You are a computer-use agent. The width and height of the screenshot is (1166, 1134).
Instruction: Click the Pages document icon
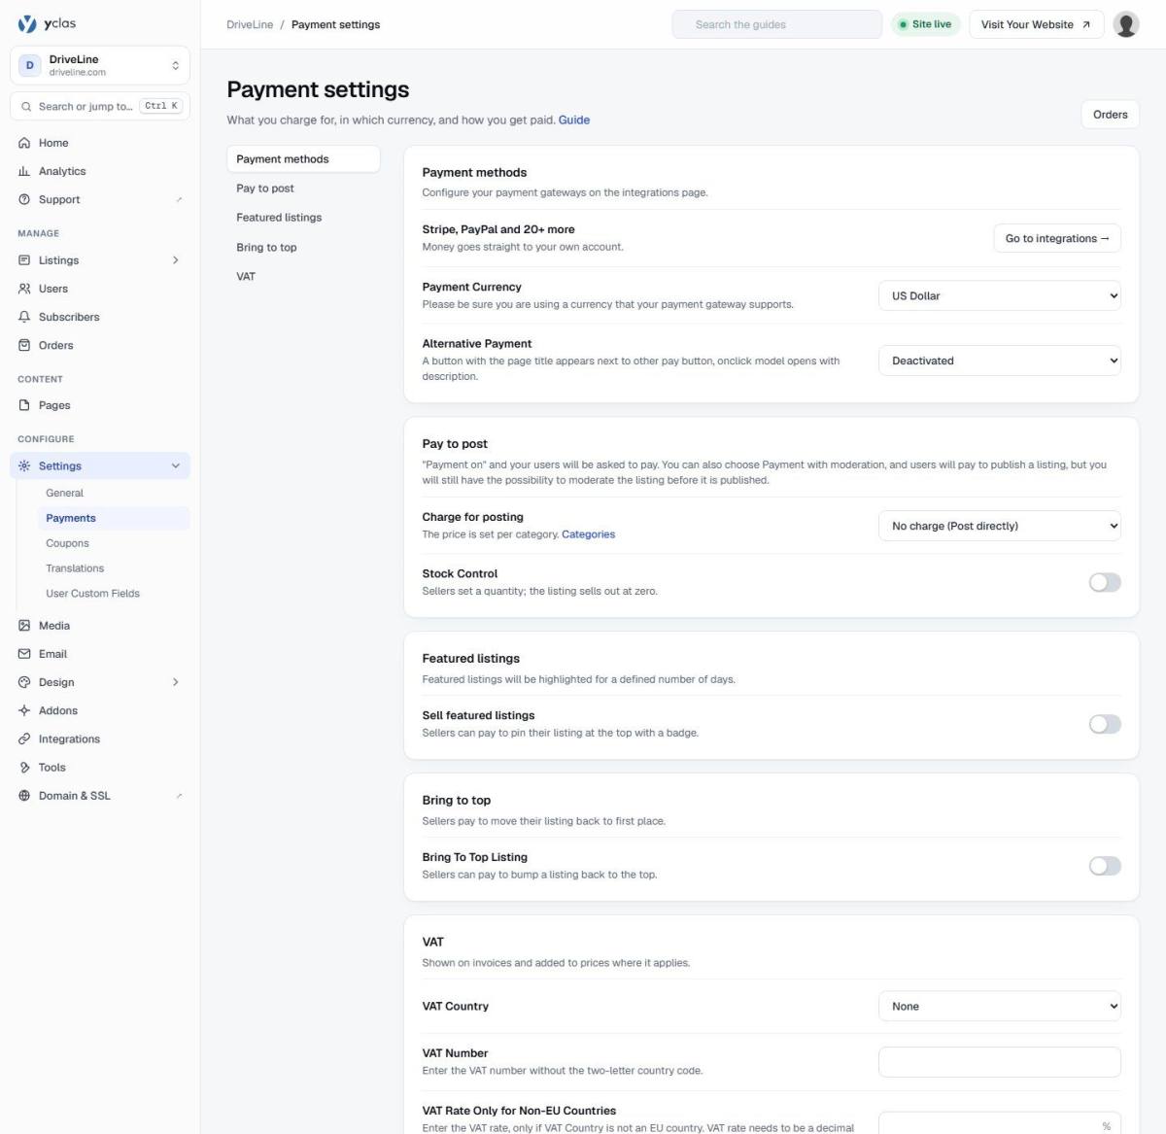tap(24, 405)
